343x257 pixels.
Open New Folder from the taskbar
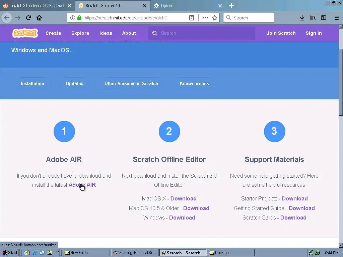(x=86, y=253)
